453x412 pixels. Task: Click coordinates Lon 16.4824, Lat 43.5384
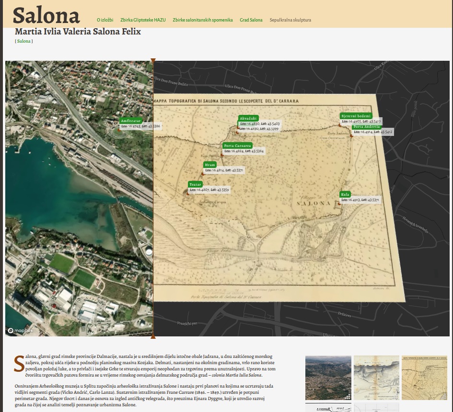pyautogui.click(x=244, y=151)
